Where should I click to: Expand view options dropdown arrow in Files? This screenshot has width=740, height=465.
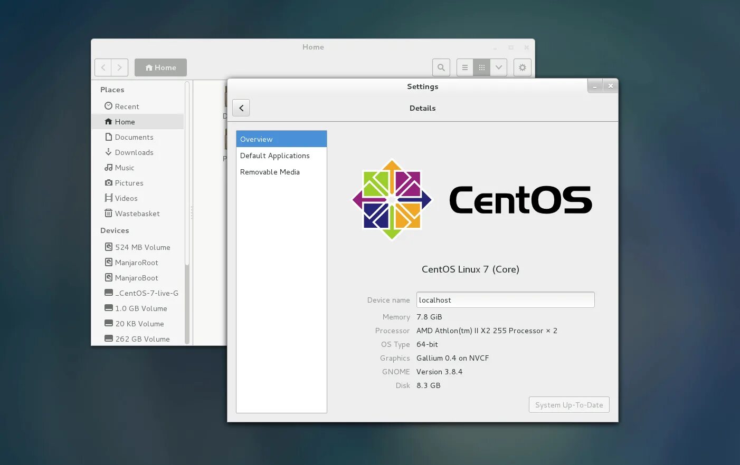[x=499, y=67]
